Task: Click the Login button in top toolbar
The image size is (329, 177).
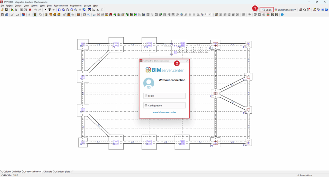Action: point(267,10)
